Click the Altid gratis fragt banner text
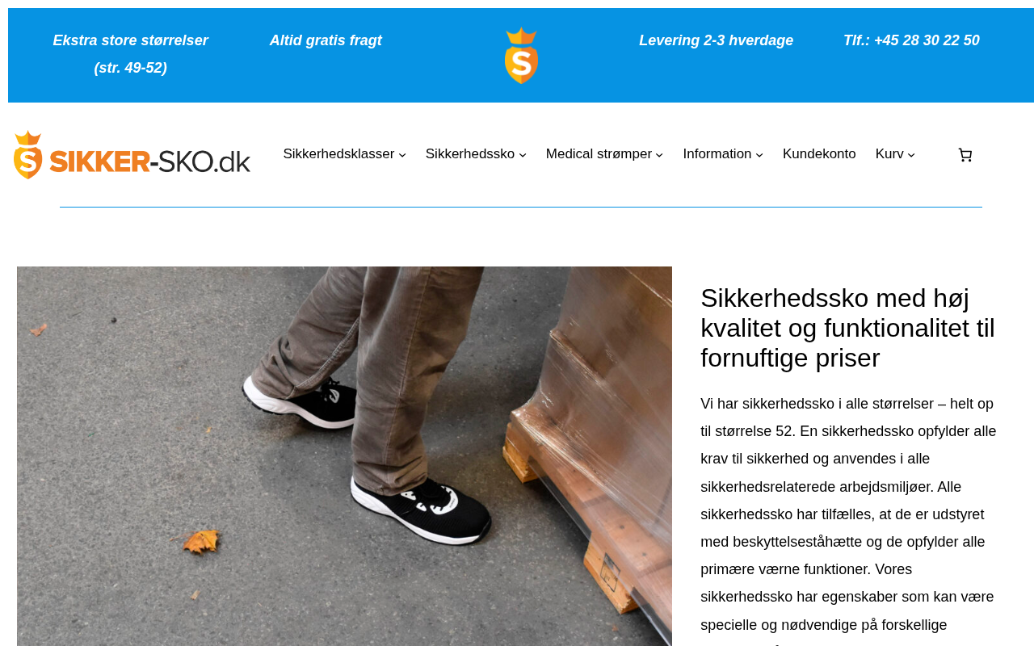 326,40
